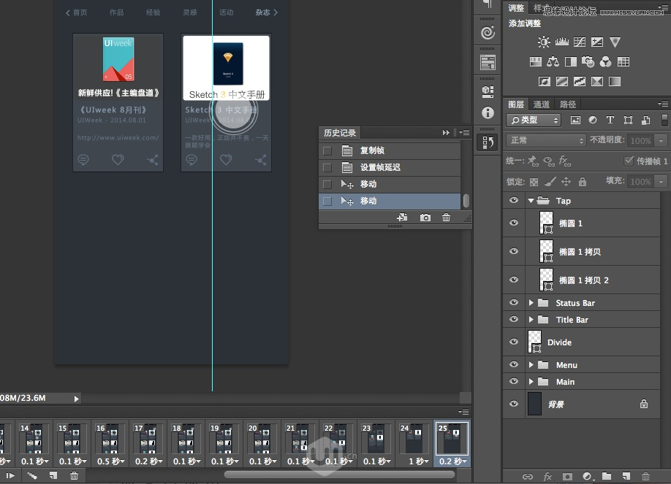Add a Color Lookup adjustment
Image resolution: width=671 pixels, height=484 pixels.
pos(623,61)
